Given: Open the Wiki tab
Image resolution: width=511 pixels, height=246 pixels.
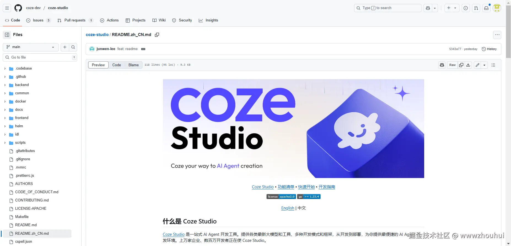Looking at the screenshot, I should [x=159, y=20].
